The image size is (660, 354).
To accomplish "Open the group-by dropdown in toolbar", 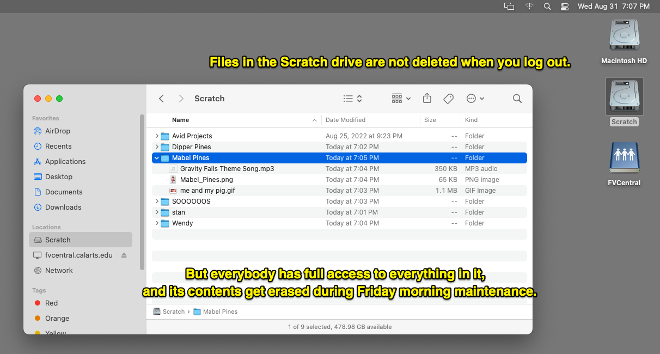I will pyautogui.click(x=401, y=99).
